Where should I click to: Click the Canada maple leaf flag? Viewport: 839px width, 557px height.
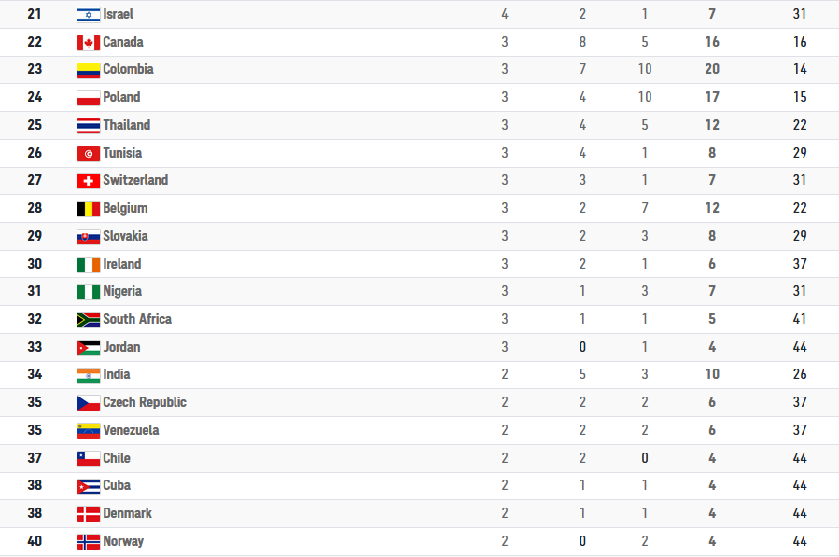pos(89,43)
